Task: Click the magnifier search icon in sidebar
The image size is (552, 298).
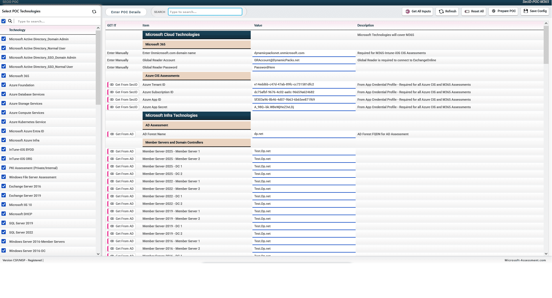Action: 10,21
